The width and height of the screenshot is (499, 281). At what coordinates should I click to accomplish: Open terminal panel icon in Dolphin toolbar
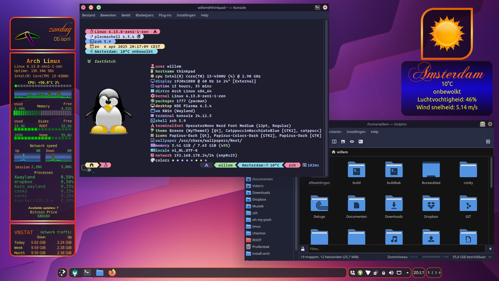pos(361,142)
